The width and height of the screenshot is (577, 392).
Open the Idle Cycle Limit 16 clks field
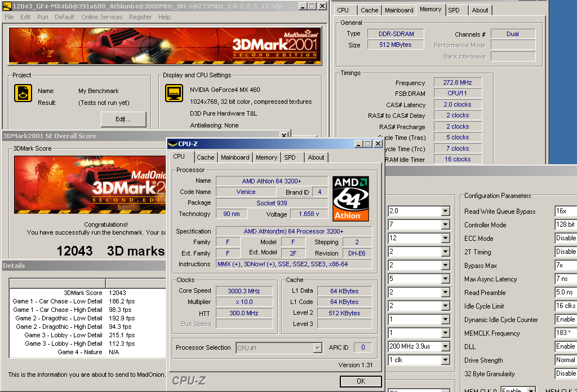point(566,306)
